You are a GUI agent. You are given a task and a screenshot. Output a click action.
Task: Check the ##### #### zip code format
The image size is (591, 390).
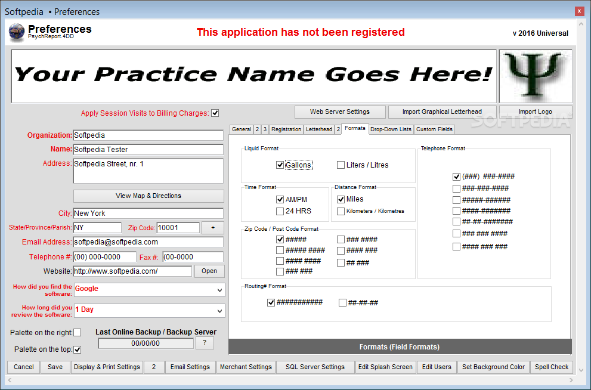pyautogui.click(x=280, y=250)
